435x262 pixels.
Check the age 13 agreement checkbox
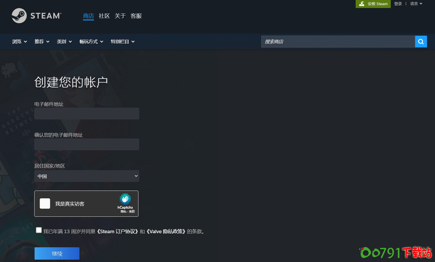click(39, 230)
